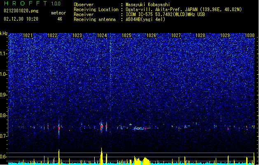Click the strong meteor echo near 1022

click(59, 129)
